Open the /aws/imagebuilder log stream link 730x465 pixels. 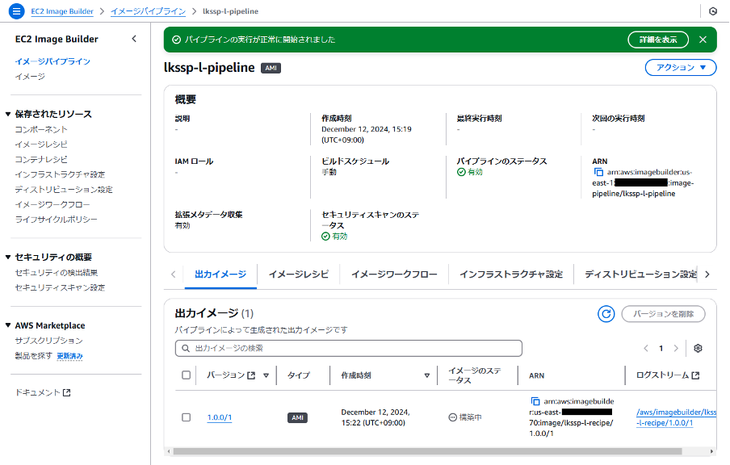point(676,417)
